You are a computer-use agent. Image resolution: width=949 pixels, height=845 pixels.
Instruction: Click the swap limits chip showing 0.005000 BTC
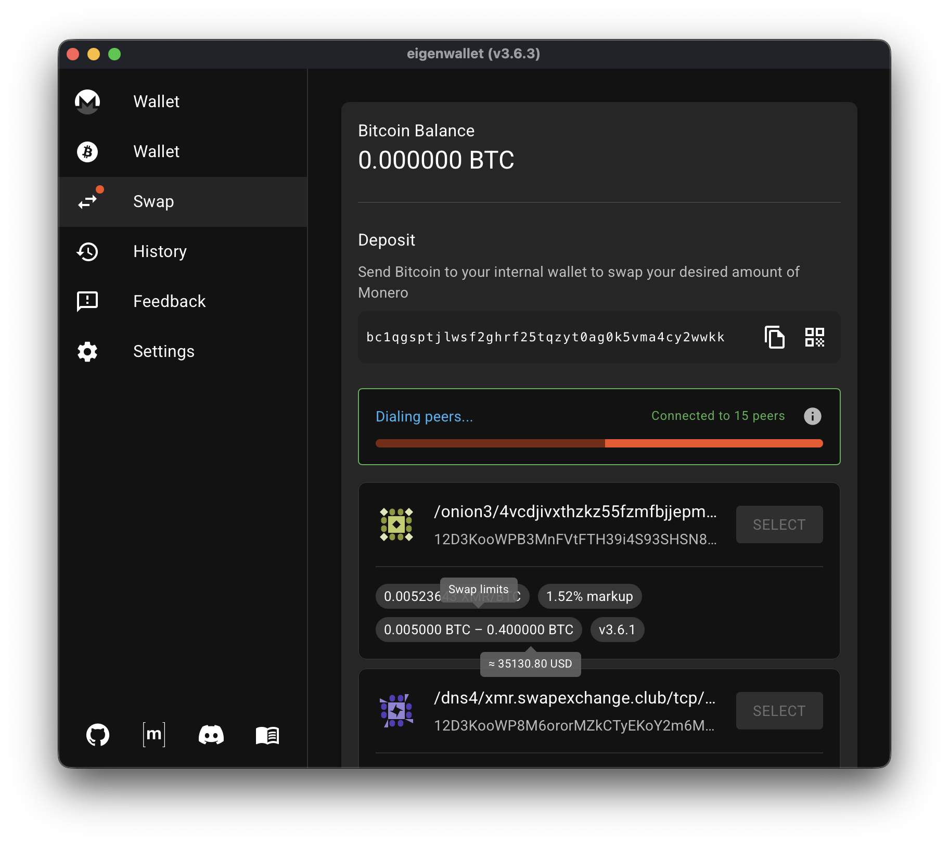click(x=478, y=629)
